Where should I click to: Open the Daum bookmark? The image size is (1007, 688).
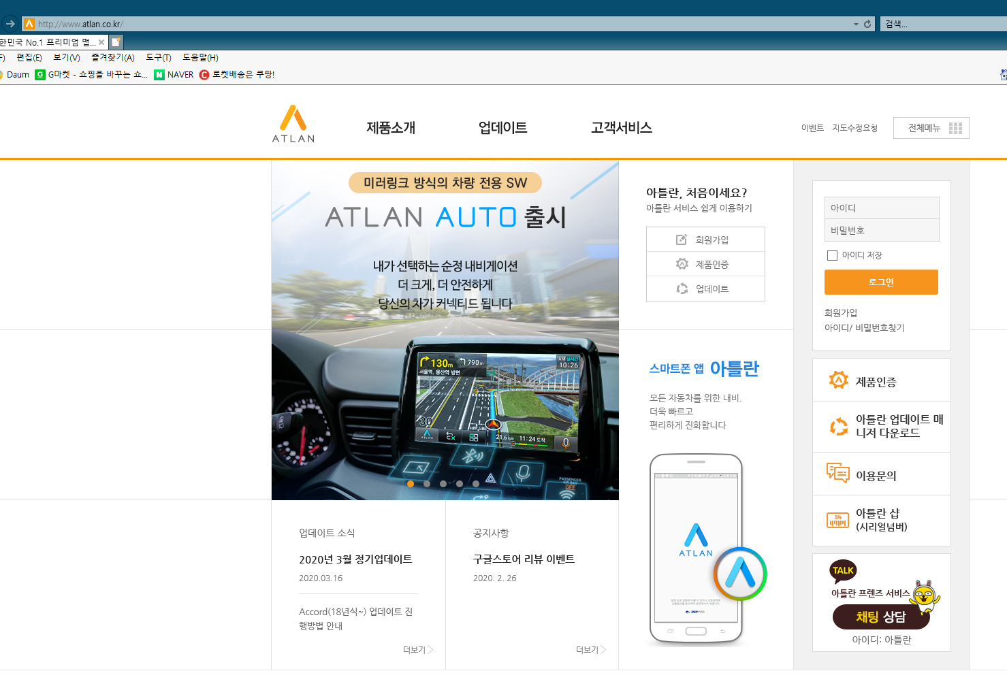15,75
